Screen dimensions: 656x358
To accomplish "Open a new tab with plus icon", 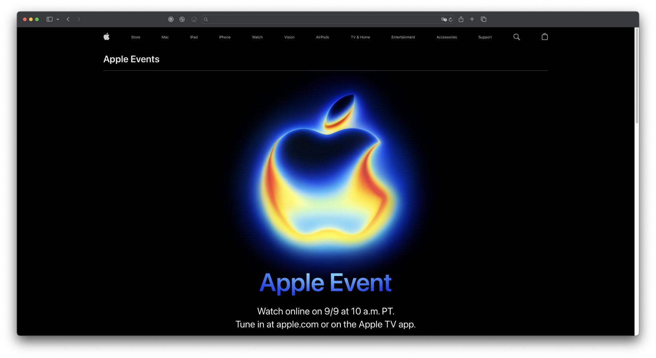I will (472, 19).
